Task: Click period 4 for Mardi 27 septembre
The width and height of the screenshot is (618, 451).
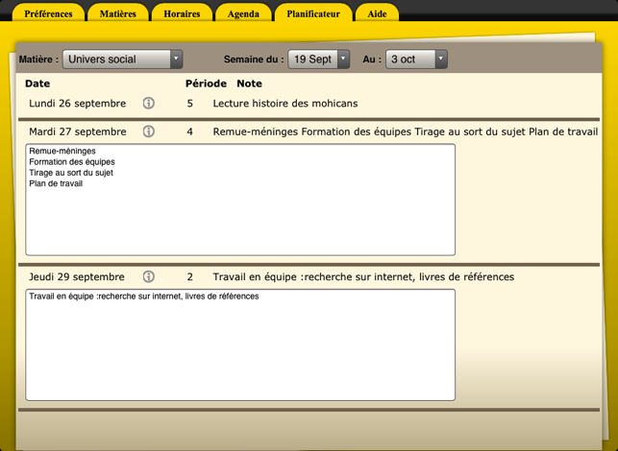Action: (x=190, y=131)
